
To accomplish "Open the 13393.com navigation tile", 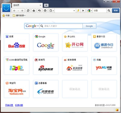I will [x=17, y=66].
